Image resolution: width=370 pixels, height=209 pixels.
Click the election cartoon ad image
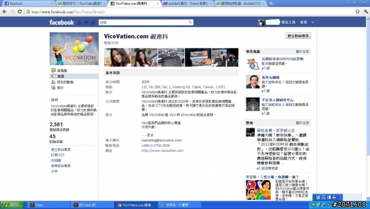click(258, 190)
